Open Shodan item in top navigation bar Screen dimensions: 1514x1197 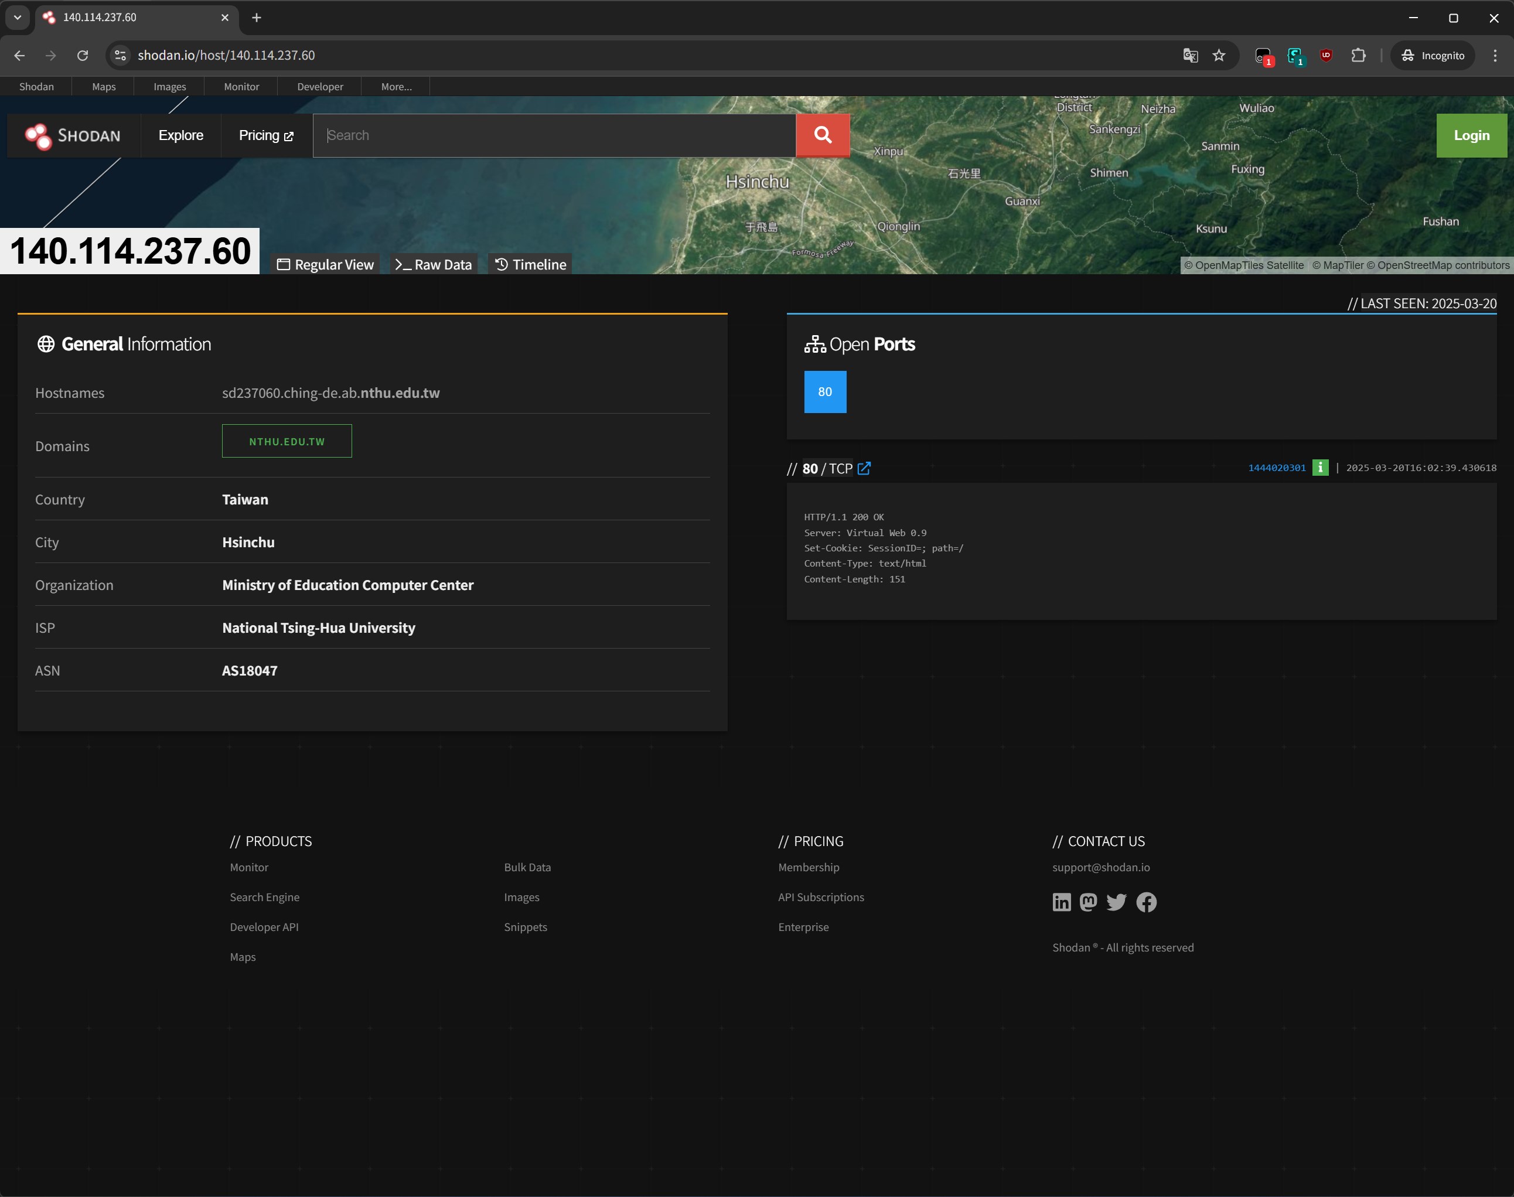click(36, 87)
